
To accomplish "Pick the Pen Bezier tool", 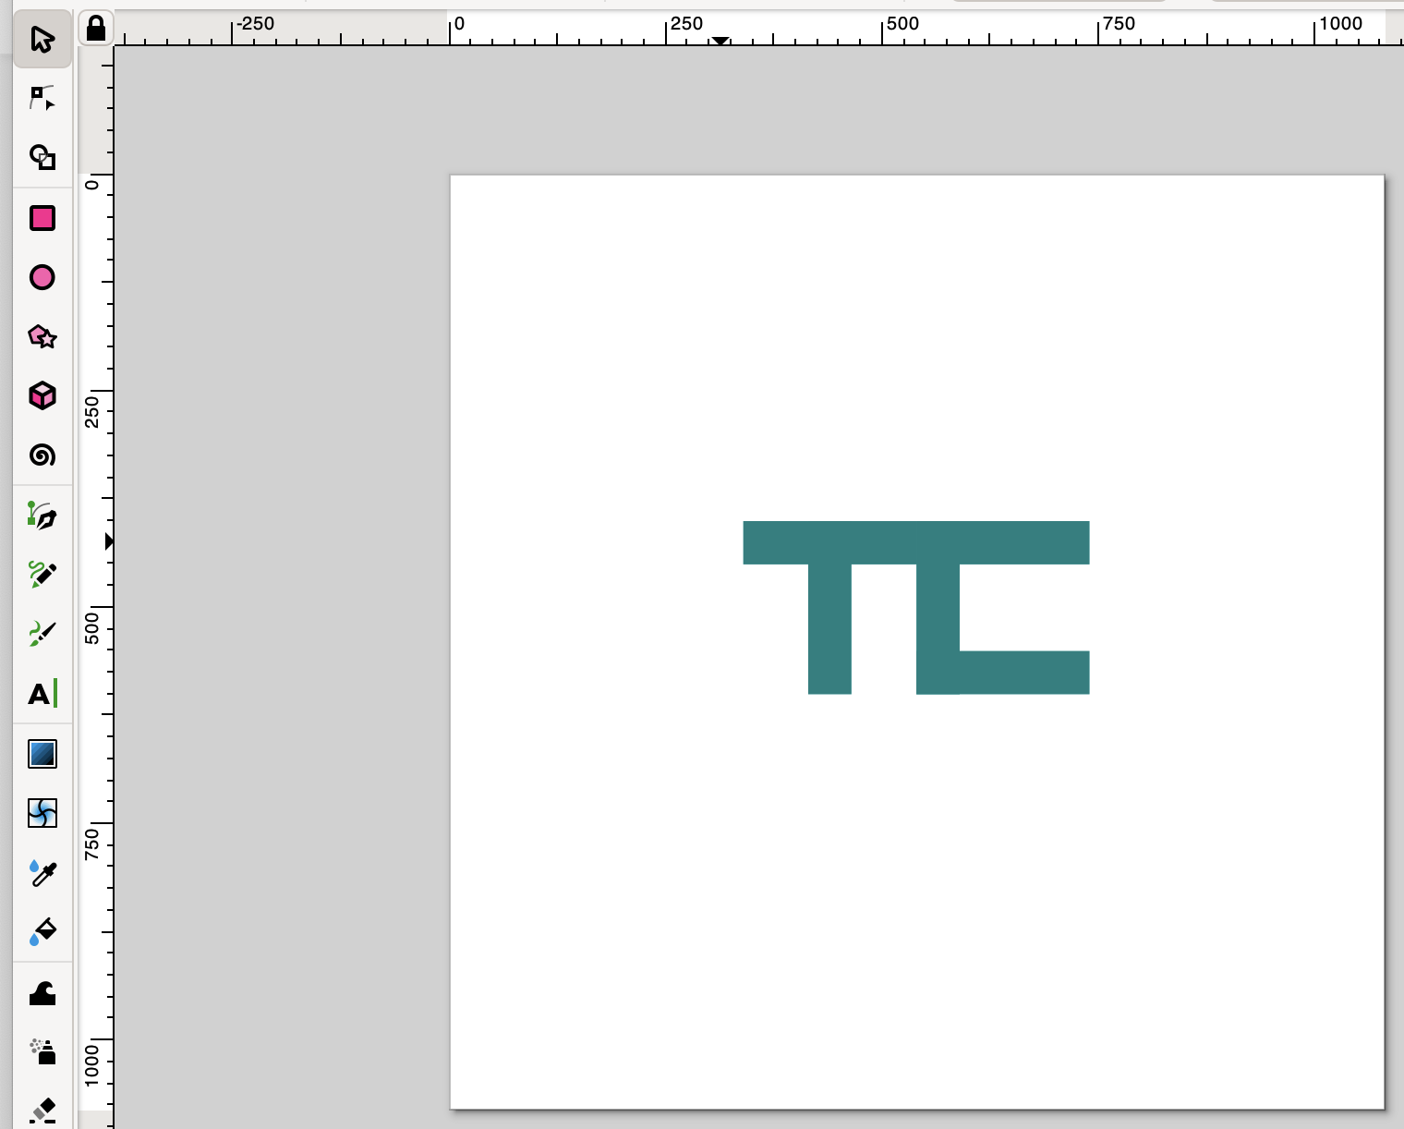I will [x=42, y=516].
